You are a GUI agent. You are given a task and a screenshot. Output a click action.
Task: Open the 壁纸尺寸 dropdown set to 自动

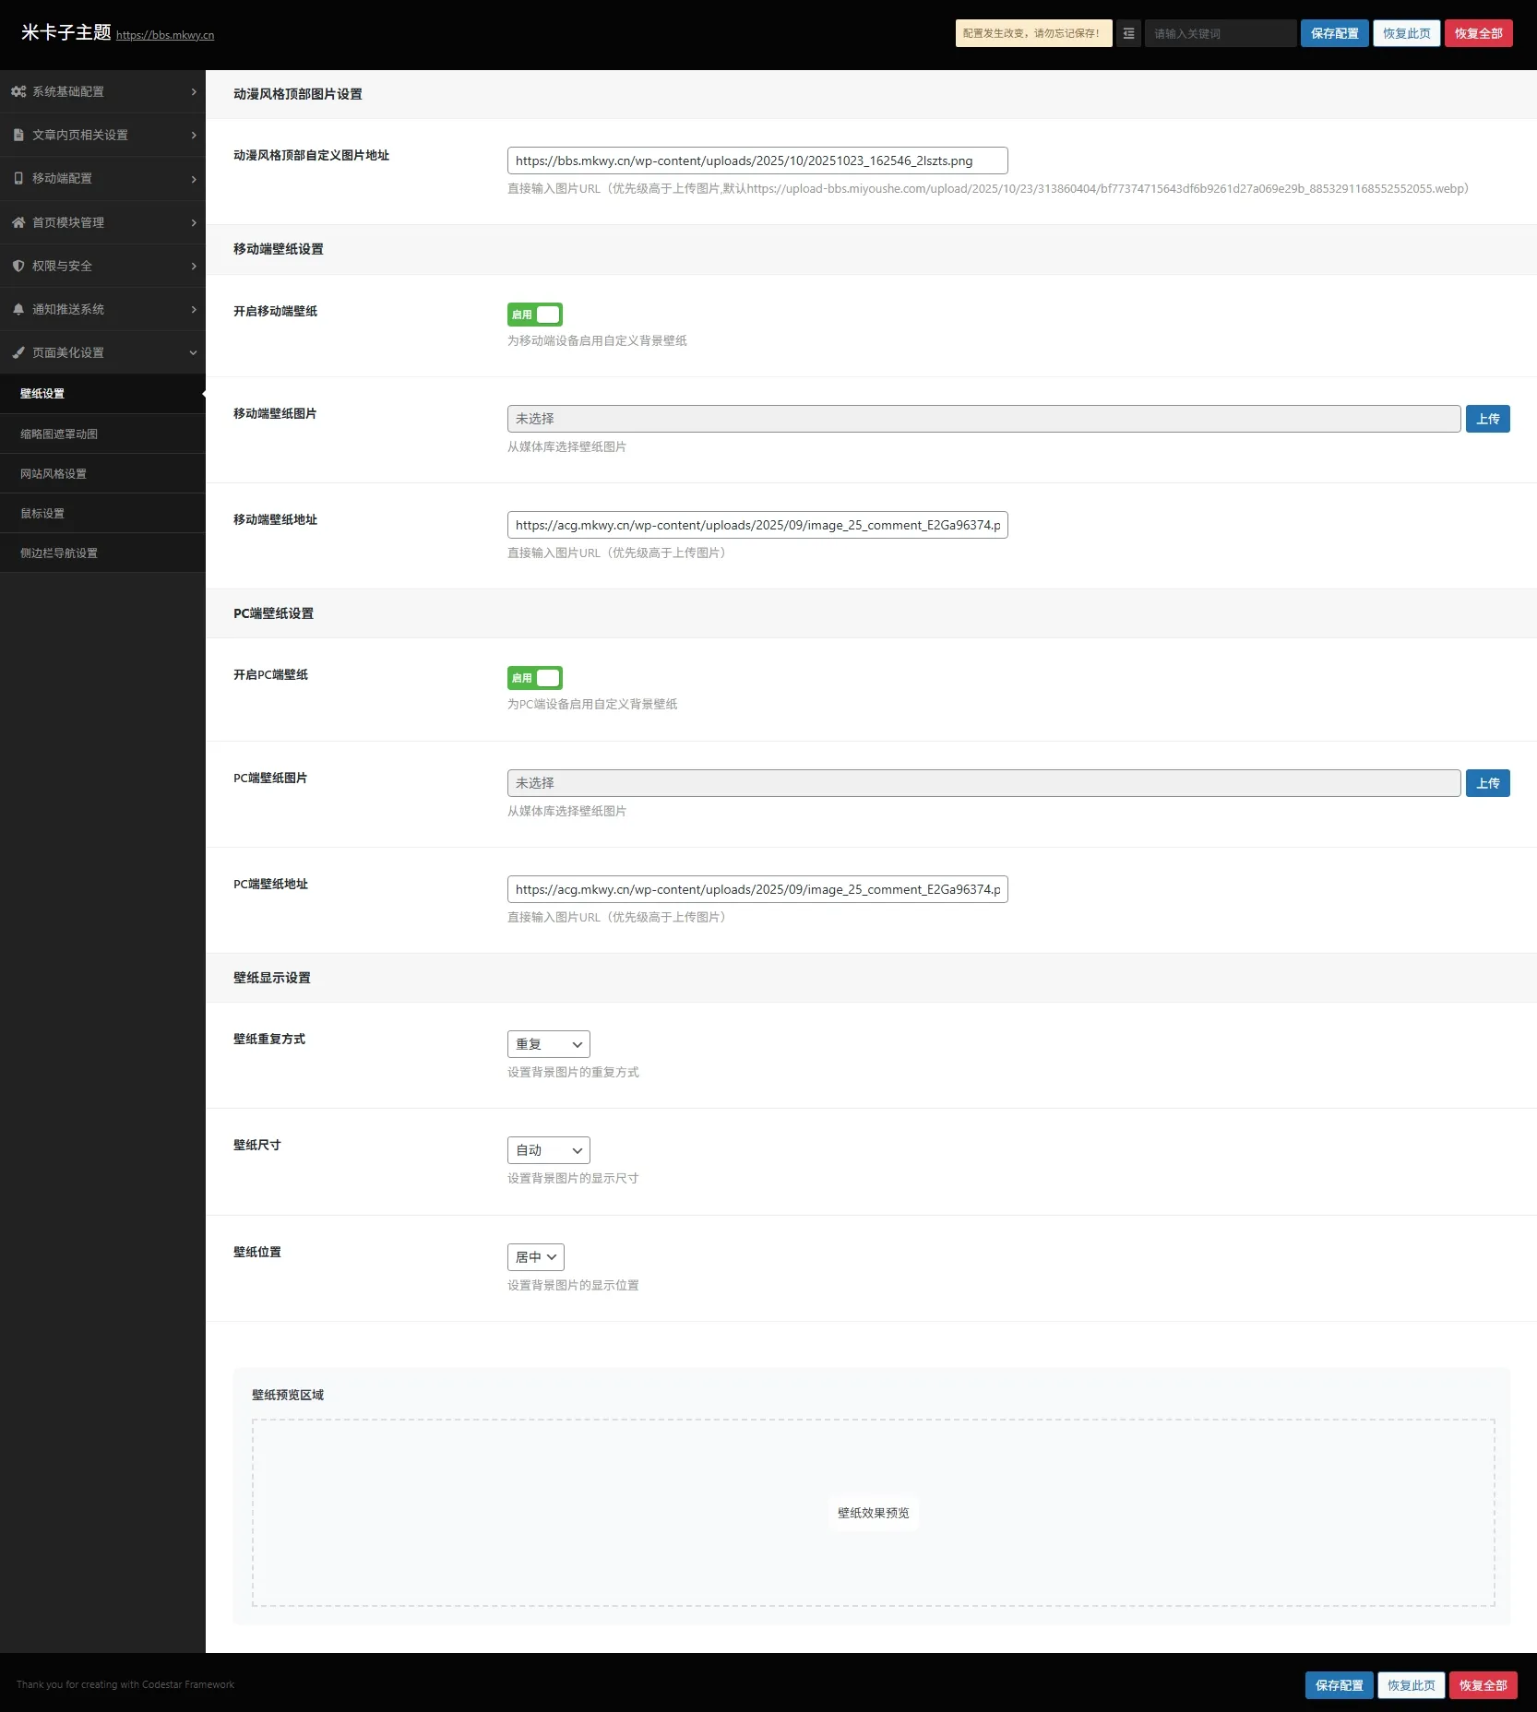tap(548, 1150)
